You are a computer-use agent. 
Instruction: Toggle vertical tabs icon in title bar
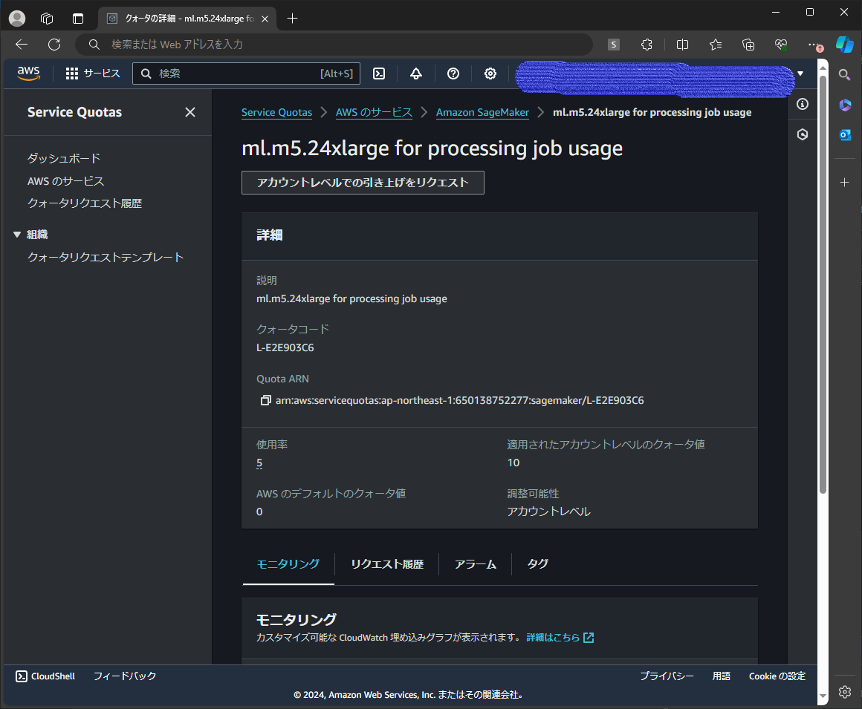(x=78, y=19)
